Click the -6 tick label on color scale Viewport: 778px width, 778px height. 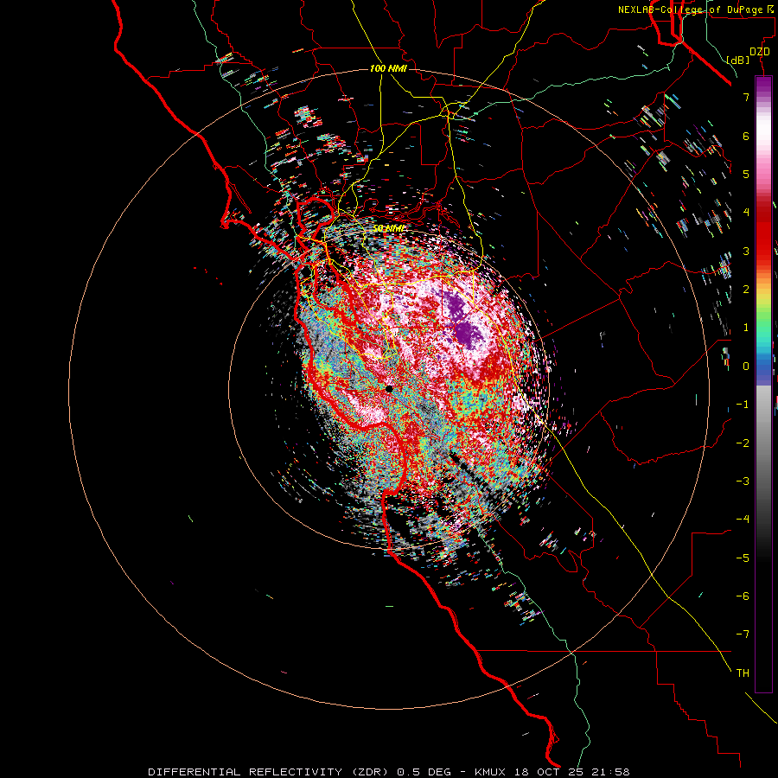(743, 596)
